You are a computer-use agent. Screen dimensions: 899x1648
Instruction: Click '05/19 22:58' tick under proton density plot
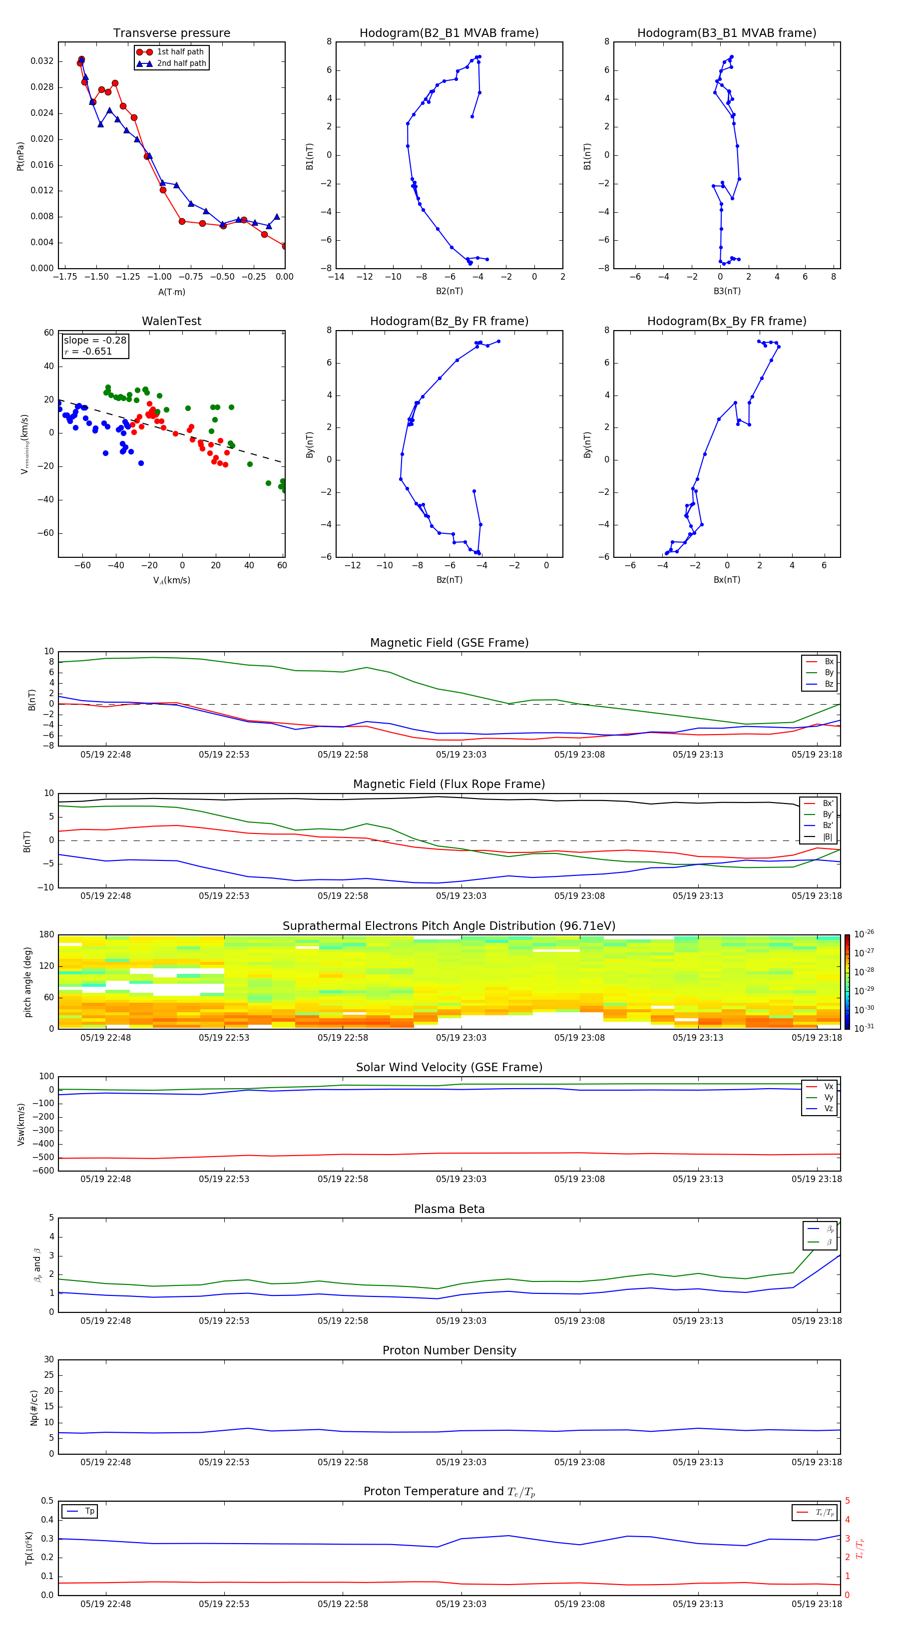click(343, 1462)
